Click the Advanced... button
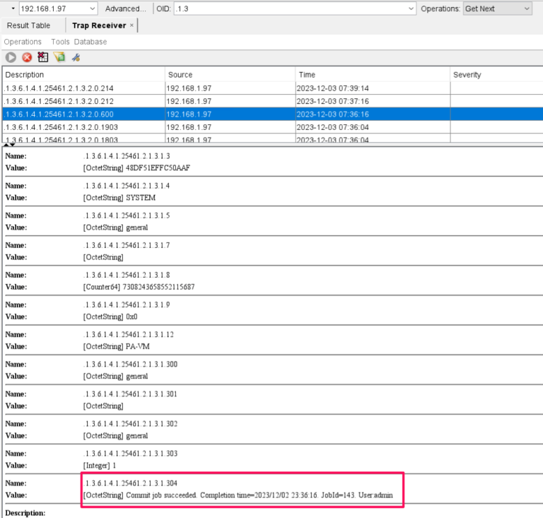Viewport: 543px width, 518px height. pyautogui.click(x=125, y=8)
